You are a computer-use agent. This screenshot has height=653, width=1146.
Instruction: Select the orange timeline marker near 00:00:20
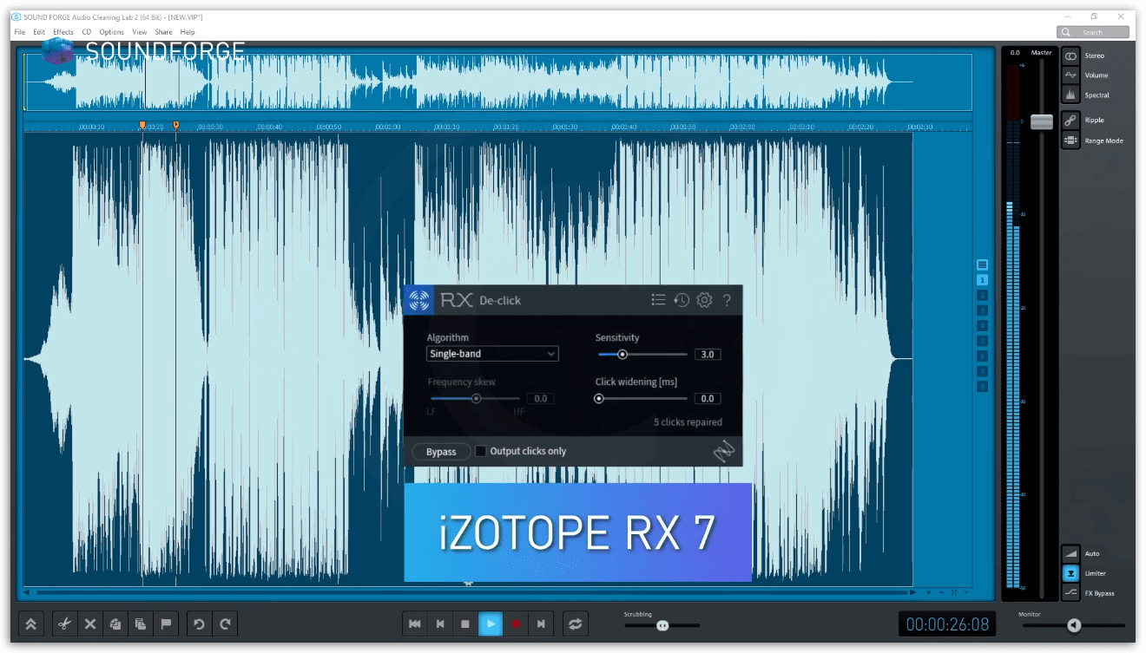click(142, 125)
